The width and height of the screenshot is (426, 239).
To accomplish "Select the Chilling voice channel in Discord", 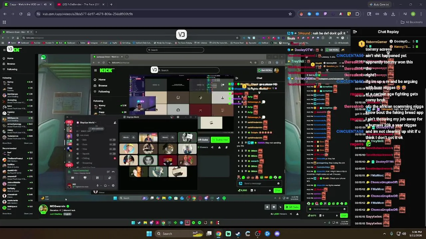I will (x=86, y=158).
